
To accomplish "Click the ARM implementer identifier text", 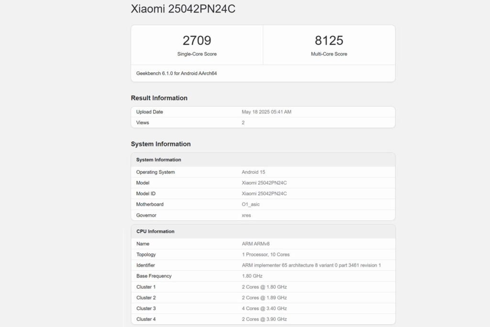I will 311,265.
